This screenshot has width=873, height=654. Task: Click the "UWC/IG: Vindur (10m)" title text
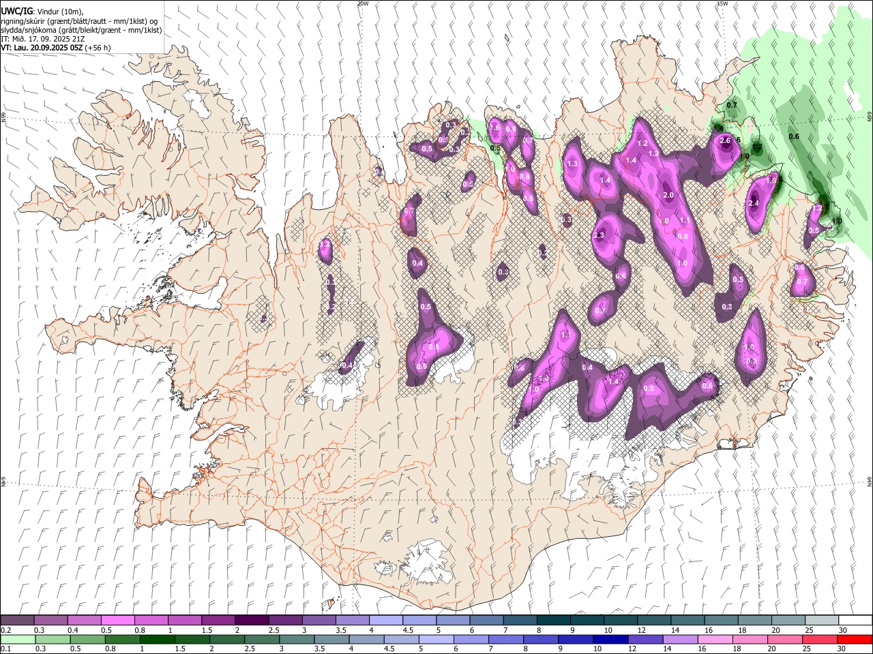pos(42,12)
